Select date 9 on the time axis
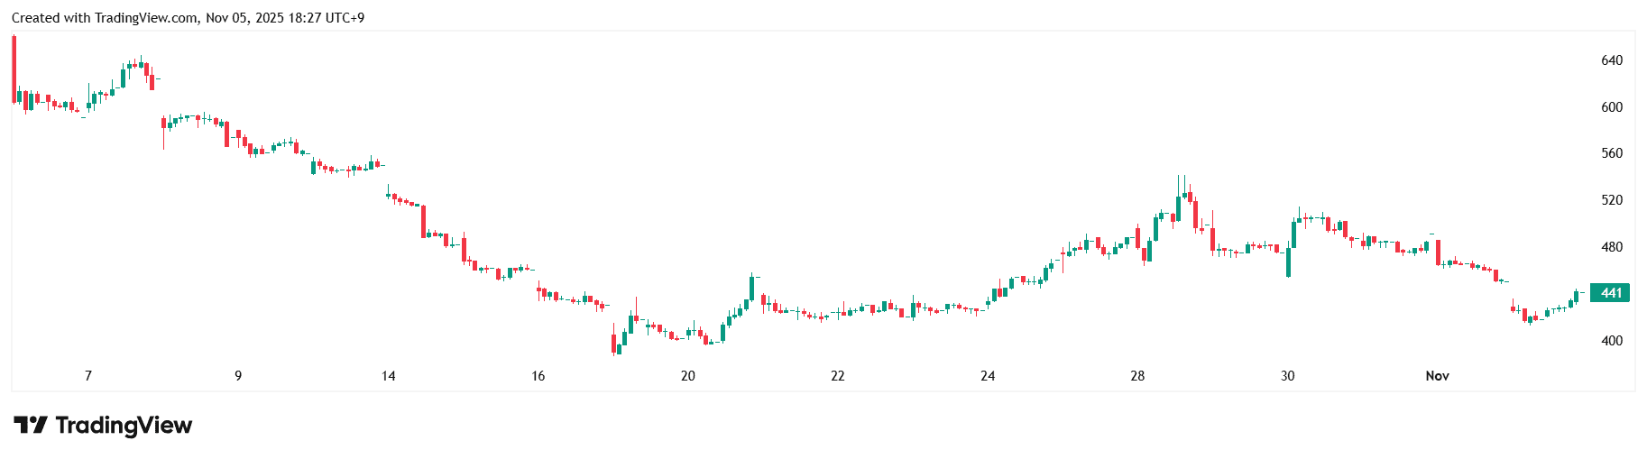 [x=238, y=376]
